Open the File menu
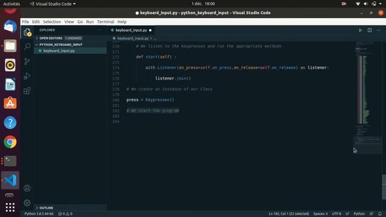Screen dimensions: 386x217 [25, 22]
